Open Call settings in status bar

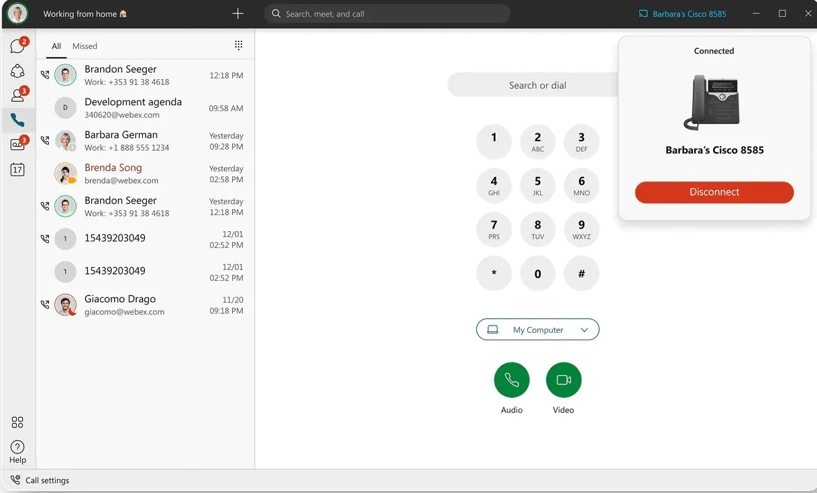pyautogui.click(x=40, y=480)
